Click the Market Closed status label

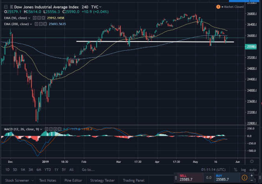[234, 7]
